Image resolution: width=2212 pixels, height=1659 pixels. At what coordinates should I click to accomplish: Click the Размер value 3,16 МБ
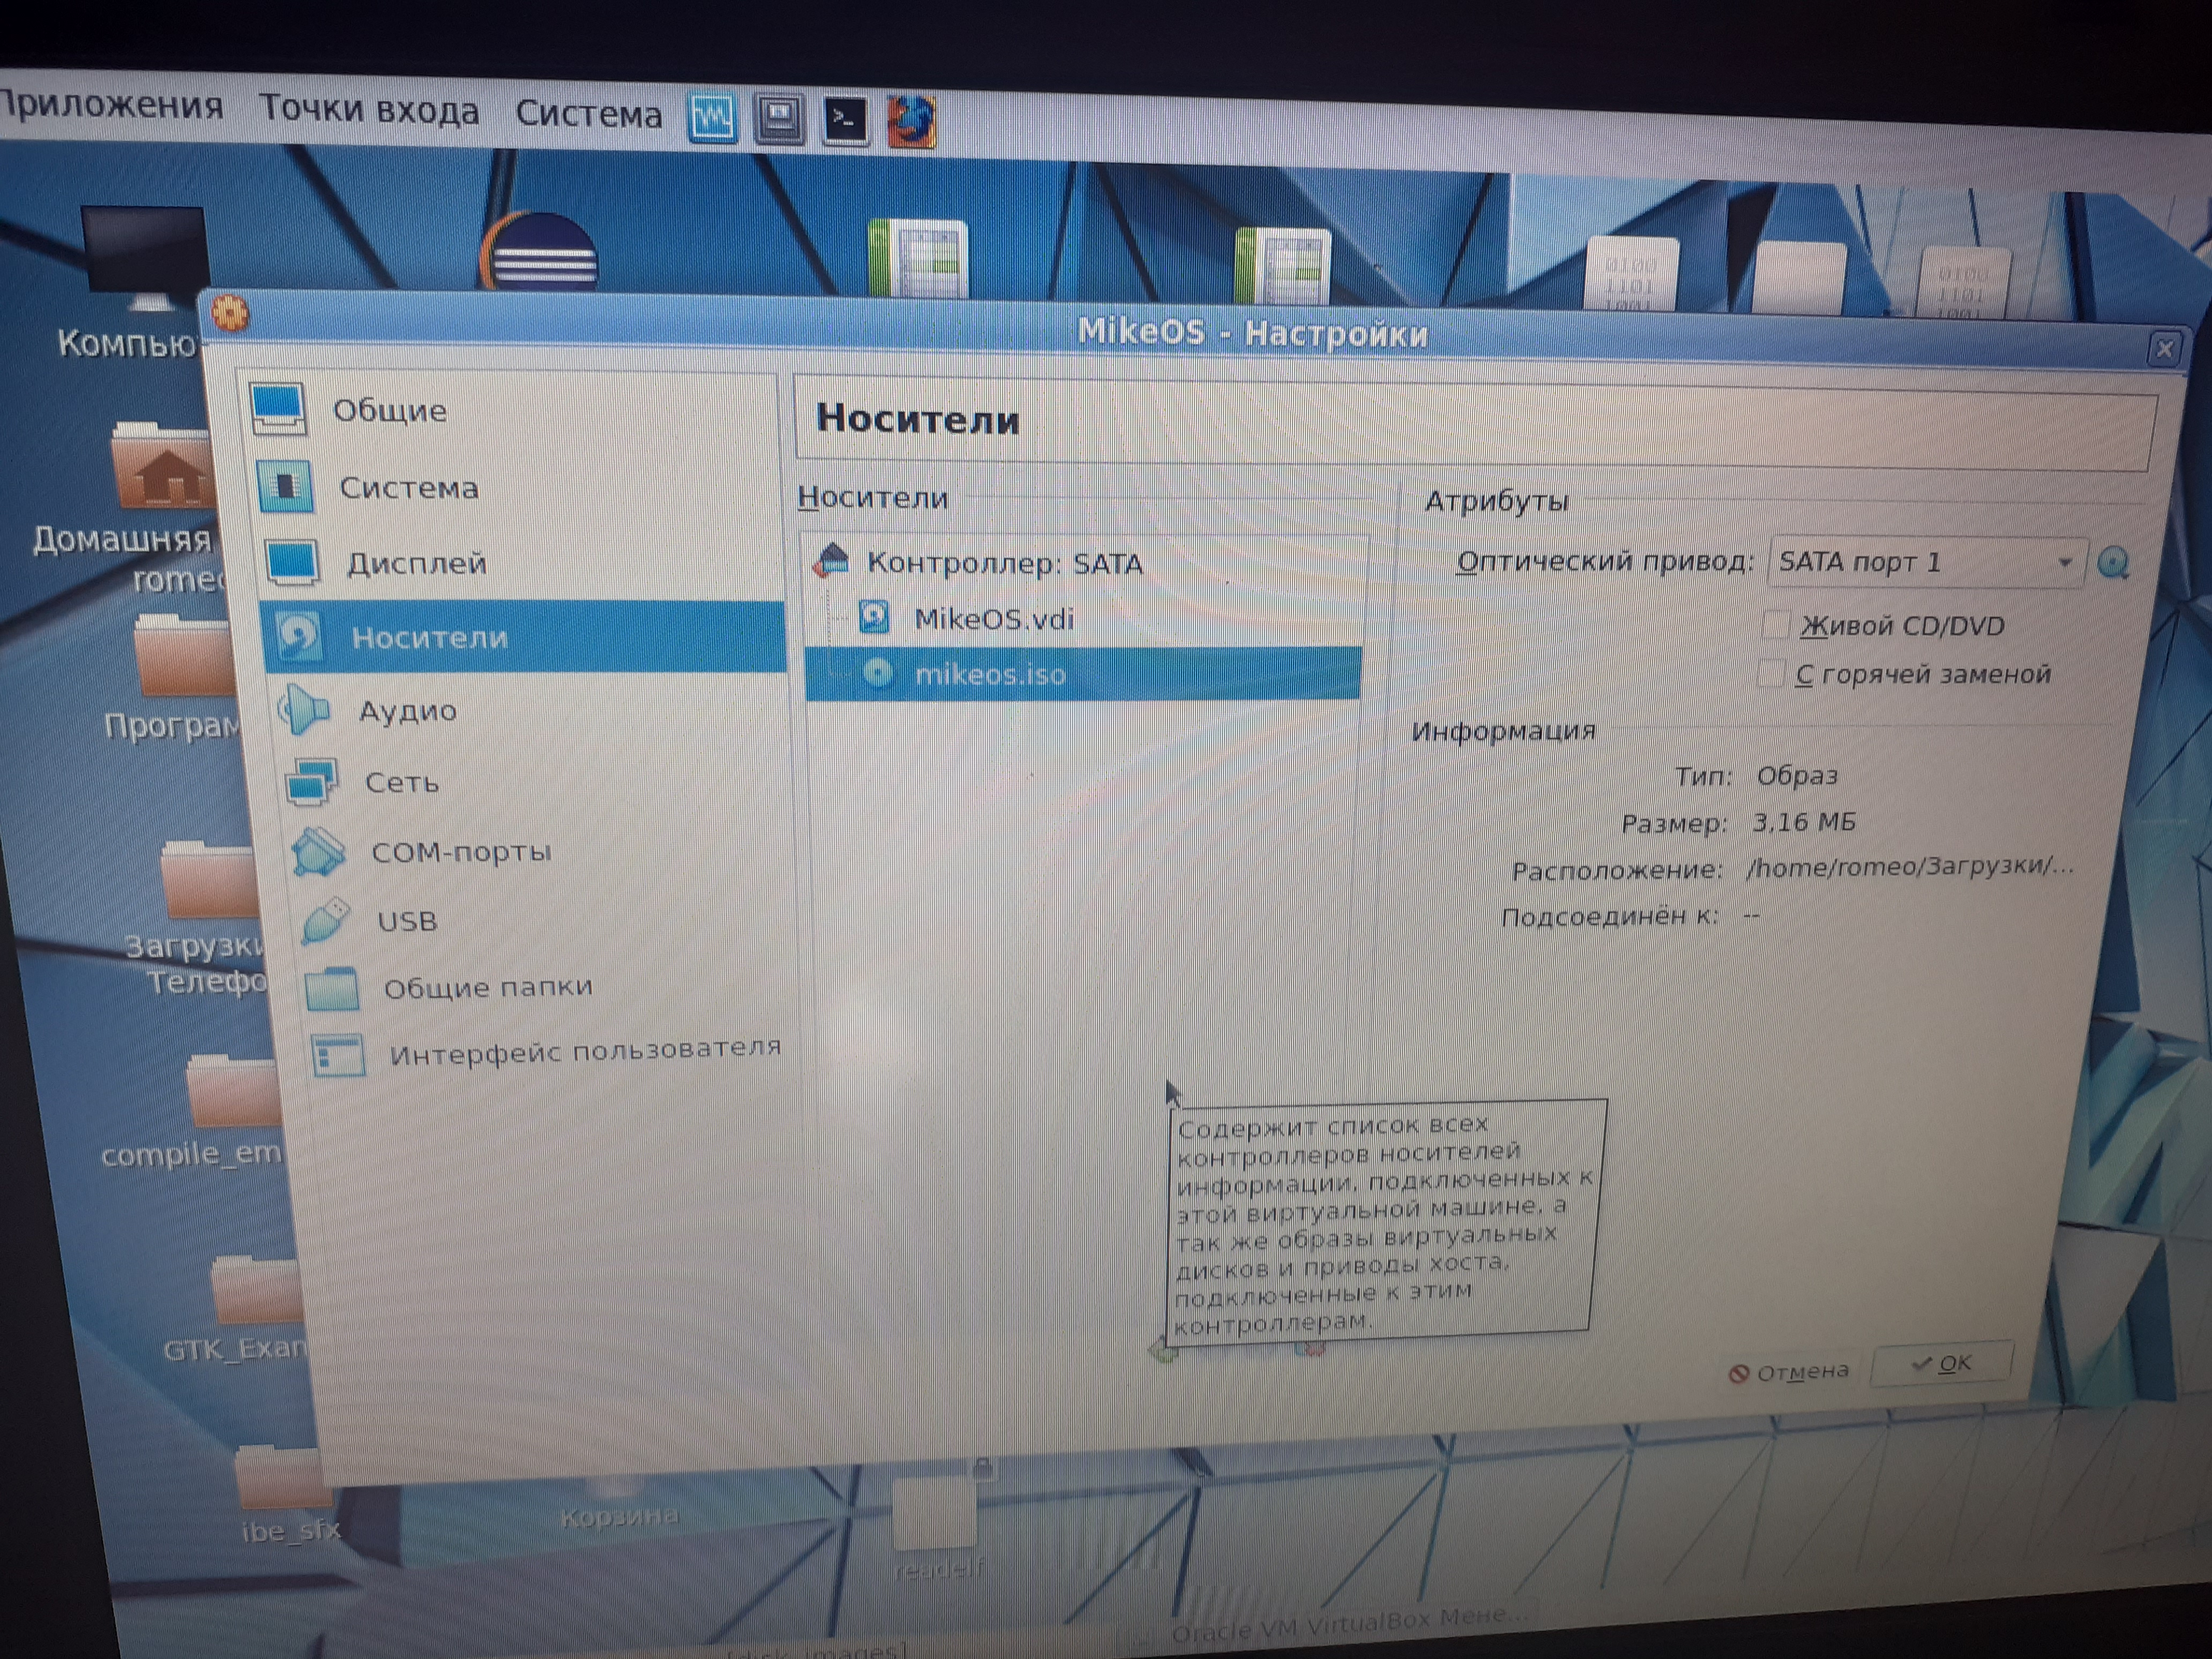coord(1804,822)
